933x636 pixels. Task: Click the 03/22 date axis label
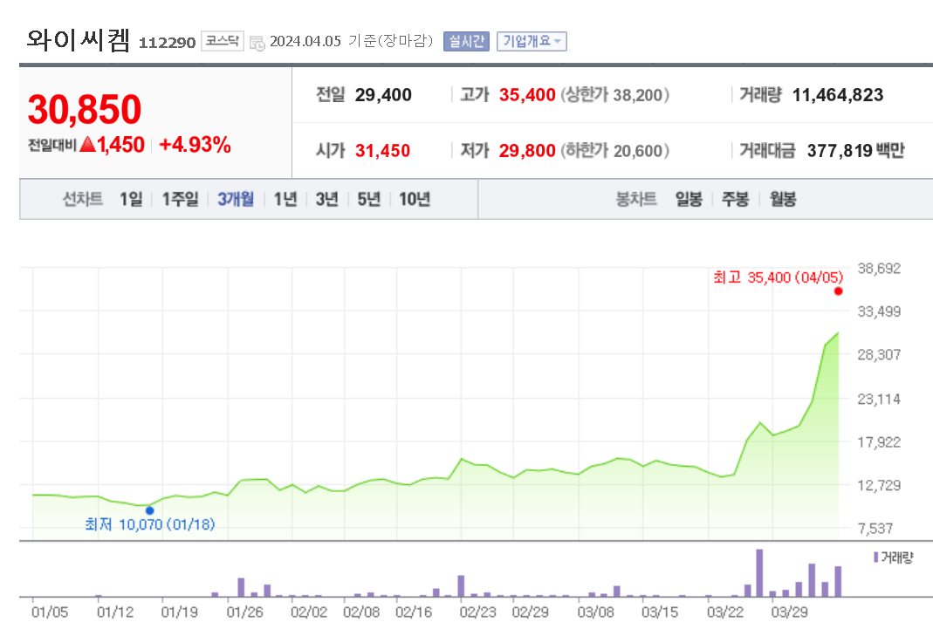coord(725,612)
